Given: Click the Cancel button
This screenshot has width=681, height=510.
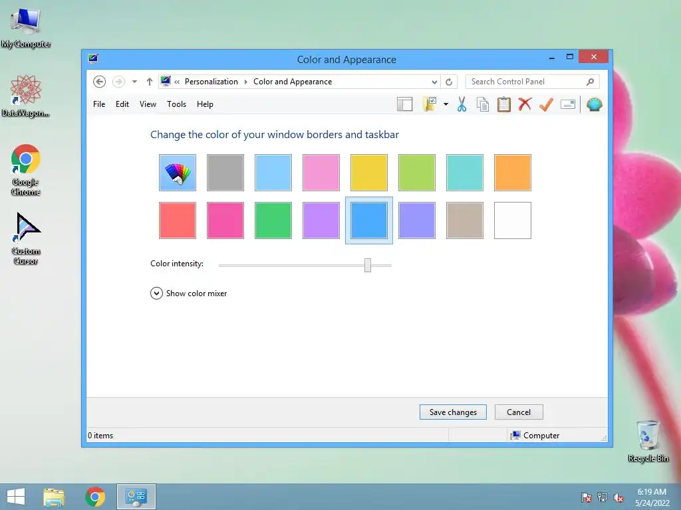Looking at the screenshot, I should tap(519, 412).
